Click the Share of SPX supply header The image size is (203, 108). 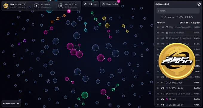190,23
